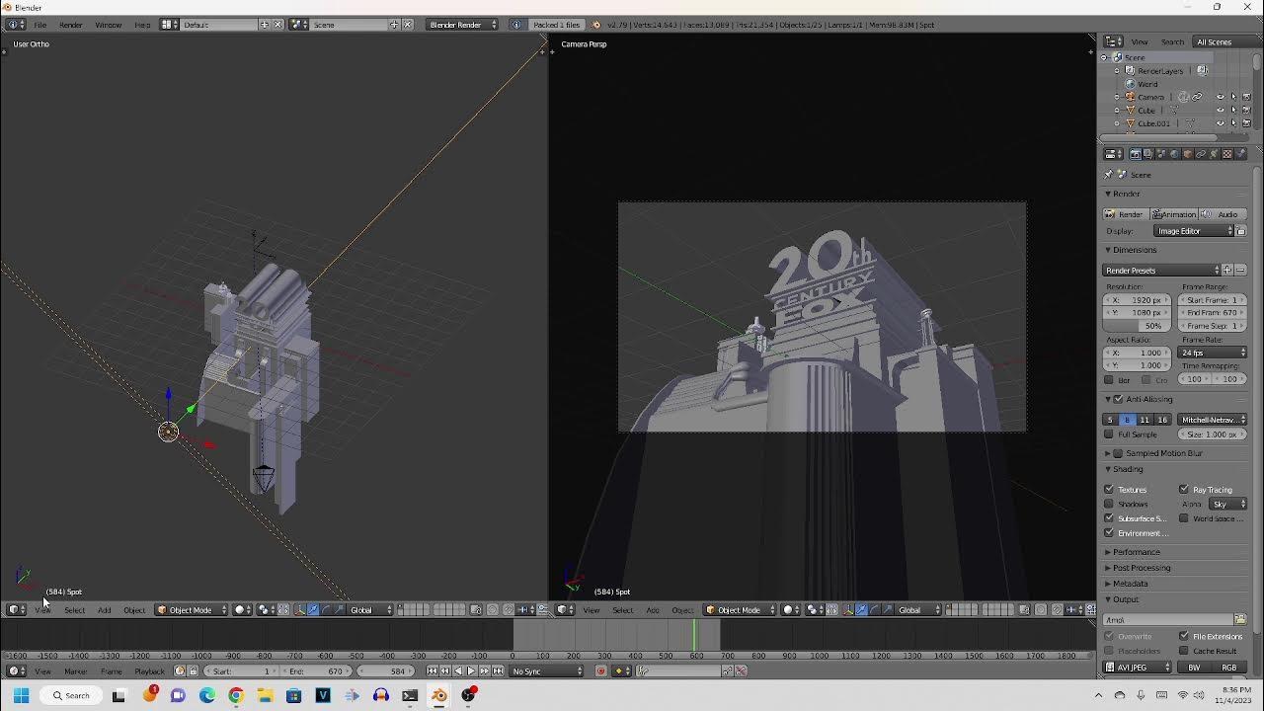
Task: Open the Alpha Sky dropdown
Action: pyautogui.click(x=1227, y=504)
